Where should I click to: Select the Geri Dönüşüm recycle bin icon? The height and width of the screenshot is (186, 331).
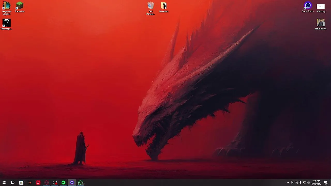151,8
